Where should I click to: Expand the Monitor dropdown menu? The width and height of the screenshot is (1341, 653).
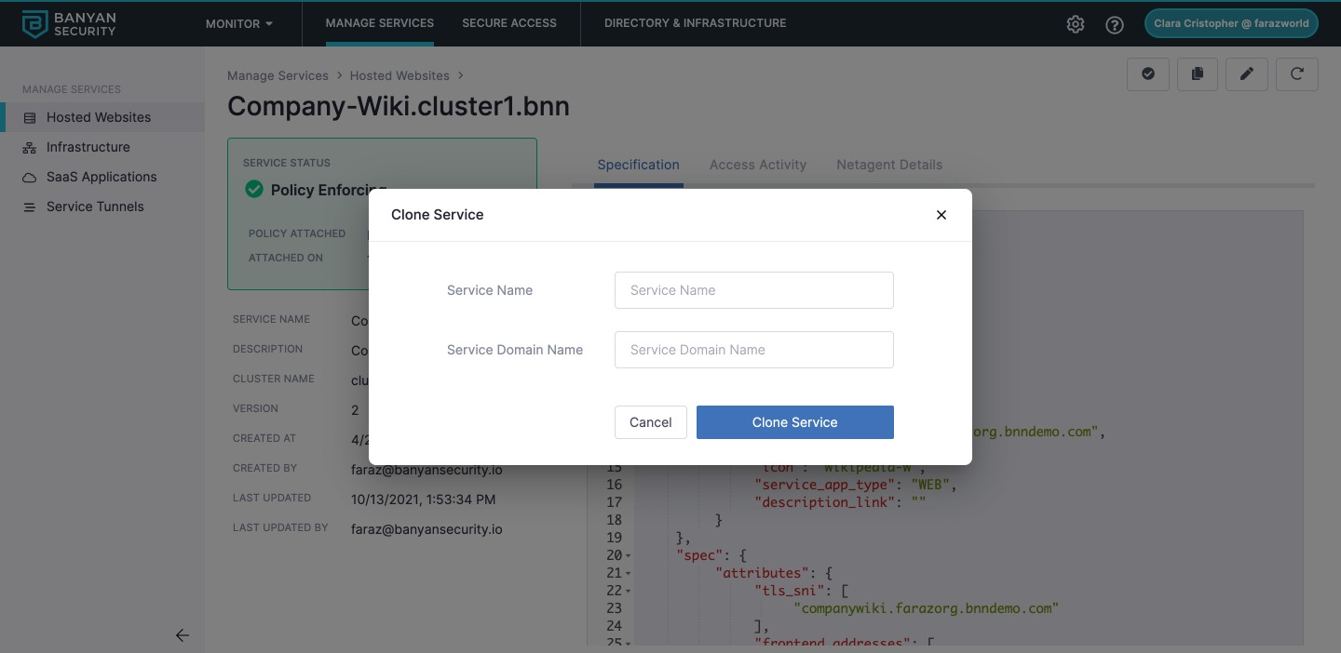[x=239, y=23]
